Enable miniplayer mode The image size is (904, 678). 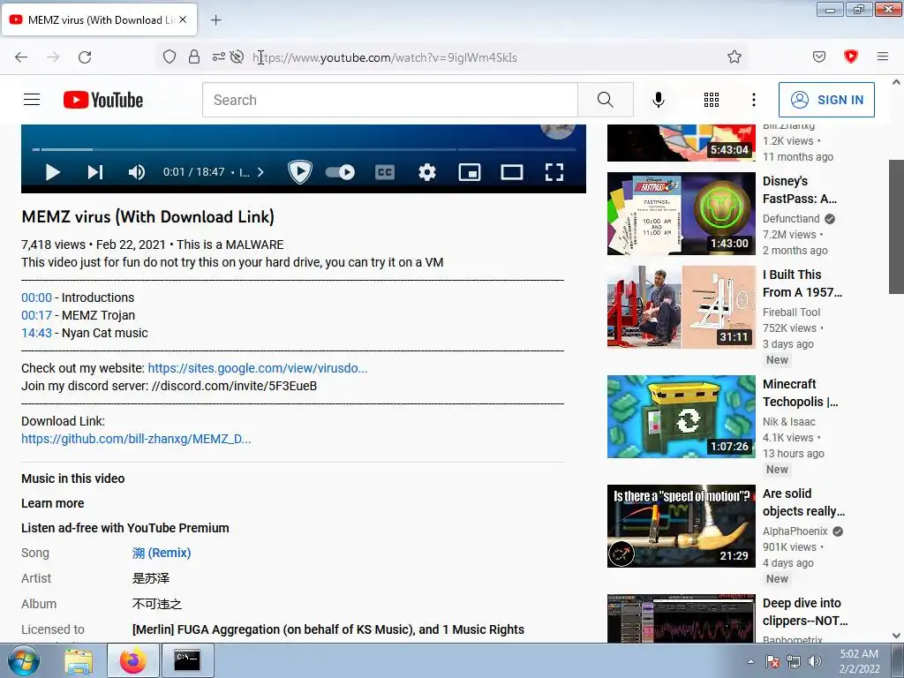pyautogui.click(x=470, y=172)
